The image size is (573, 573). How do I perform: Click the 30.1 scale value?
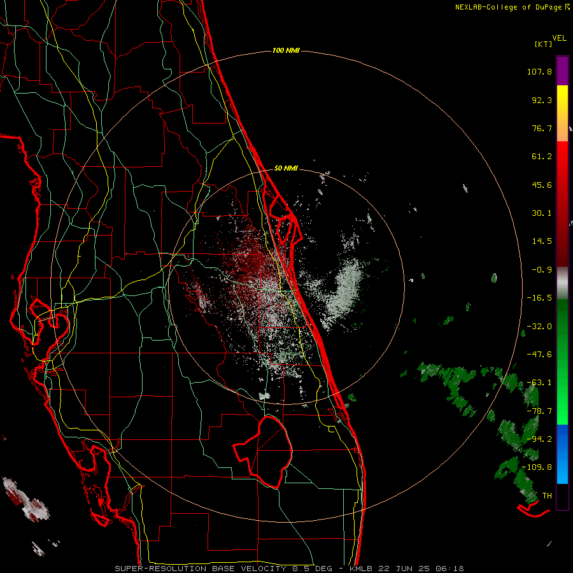[542, 213]
